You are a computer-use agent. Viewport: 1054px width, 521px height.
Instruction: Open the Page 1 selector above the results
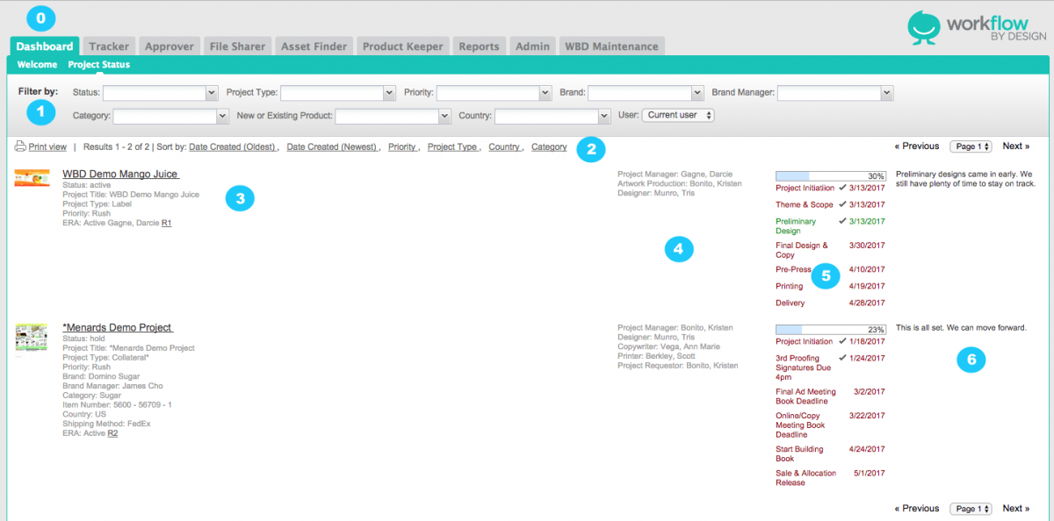click(x=971, y=146)
